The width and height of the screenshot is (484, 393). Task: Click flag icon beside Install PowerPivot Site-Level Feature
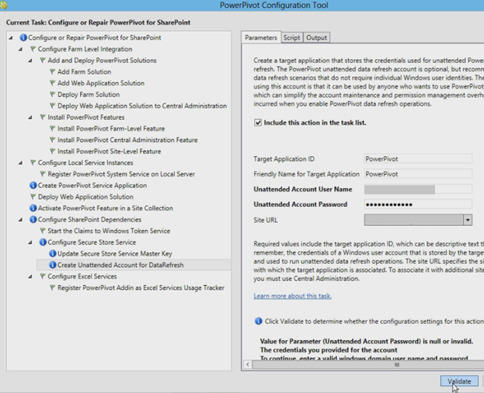coord(53,151)
